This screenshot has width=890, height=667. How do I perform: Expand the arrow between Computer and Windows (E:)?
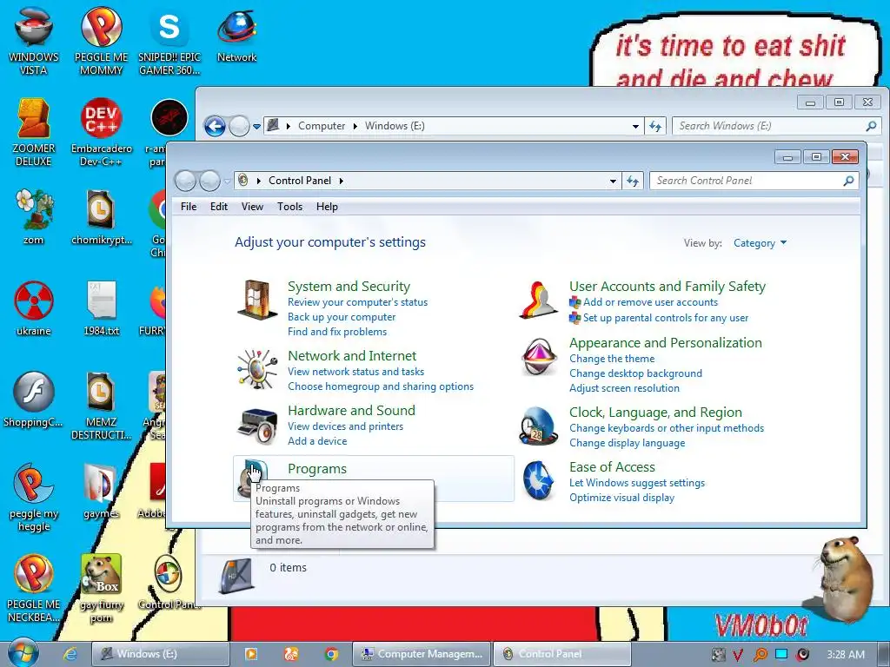click(x=355, y=126)
